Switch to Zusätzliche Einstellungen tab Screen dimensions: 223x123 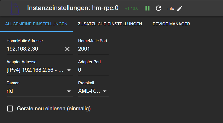pos(110,24)
